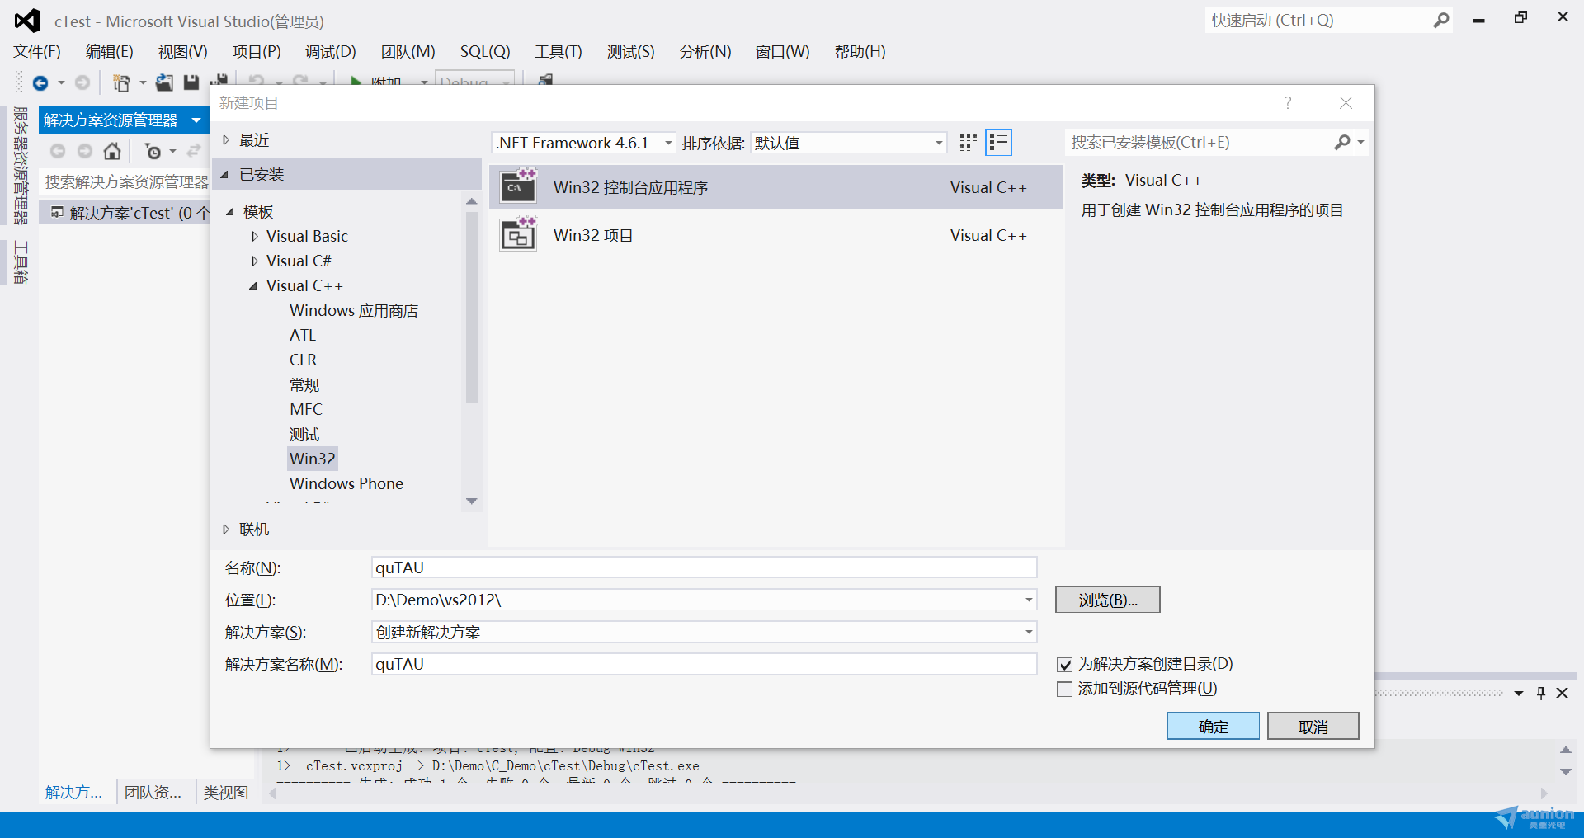This screenshot has width=1584, height=838.
Task: Switch to the 团队资... tab
Action: [x=153, y=793]
